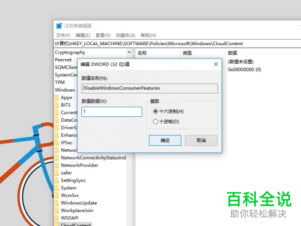Click the 确定 OK button
Viewport: 301px width, 226px height.
coord(165,140)
